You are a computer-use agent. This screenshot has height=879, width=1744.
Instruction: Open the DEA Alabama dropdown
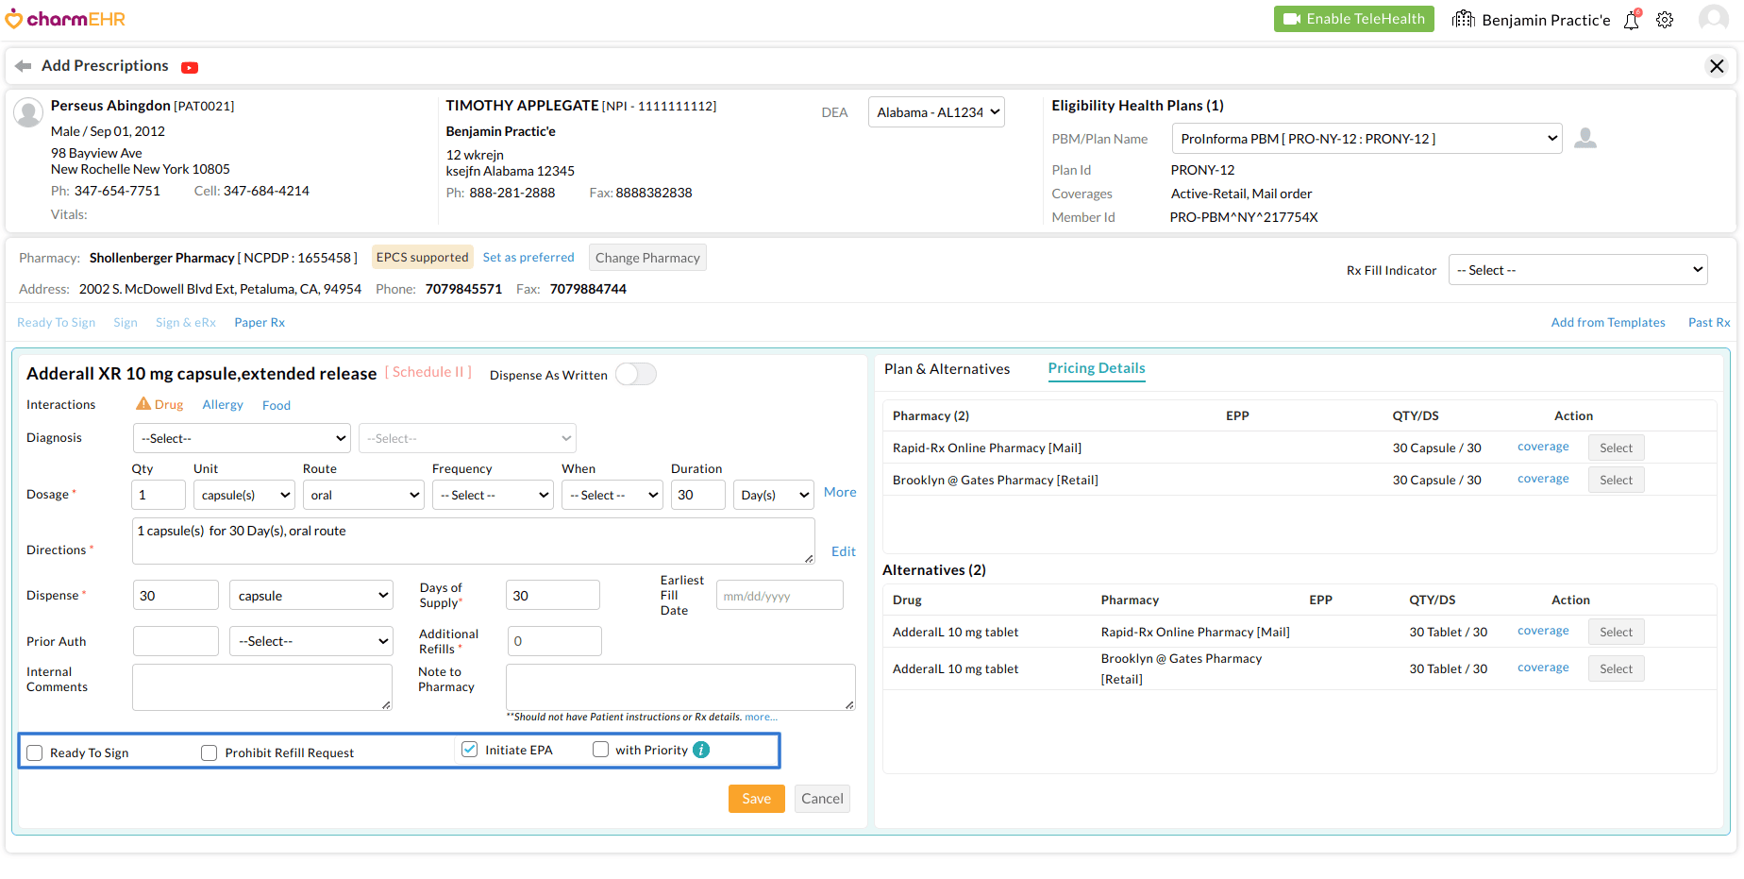pyautogui.click(x=936, y=112)
